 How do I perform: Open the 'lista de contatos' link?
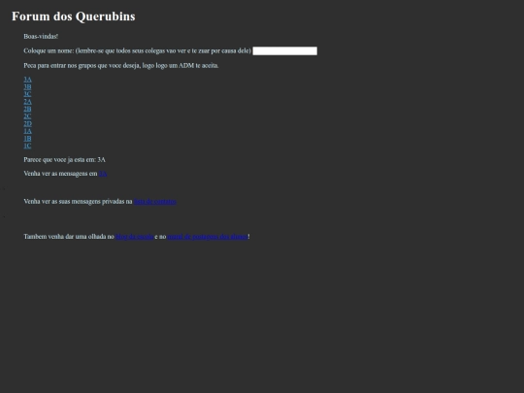pyautogui.click(x=154, y=201)
